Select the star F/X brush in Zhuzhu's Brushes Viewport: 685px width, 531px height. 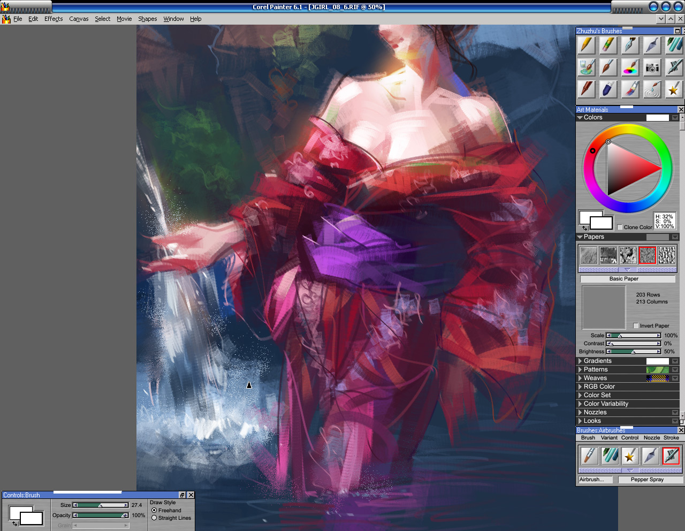point(674,89)
